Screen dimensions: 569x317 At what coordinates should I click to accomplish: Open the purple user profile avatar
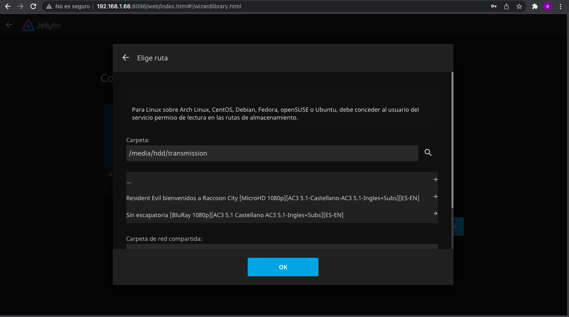point(548,6)
